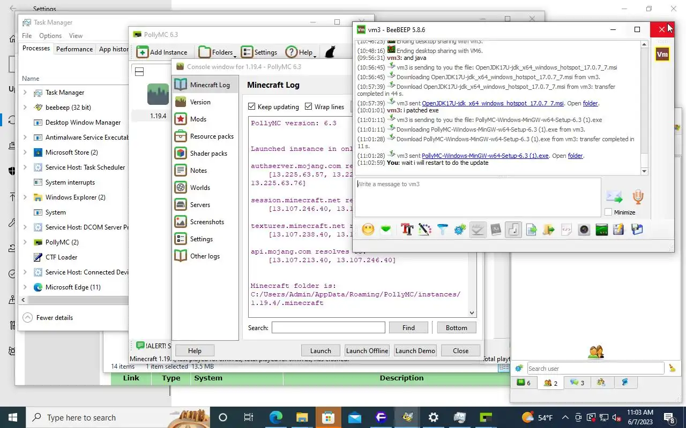Image resolution: width=686 pixels, height=428 pixels.
Task: Click the green envelope icon in BeeBEEP toolbar
Action: click(x=385, y=230)
